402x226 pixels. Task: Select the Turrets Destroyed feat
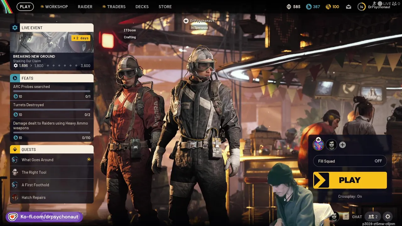coord(52,110)
